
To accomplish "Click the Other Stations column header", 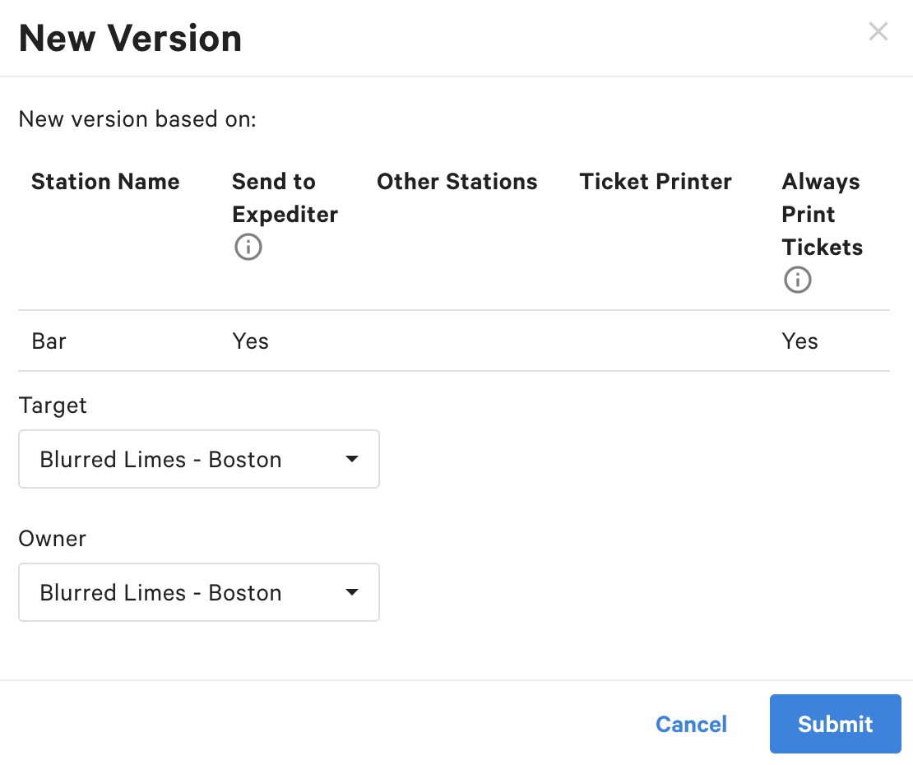I will [x=456, y=182].
